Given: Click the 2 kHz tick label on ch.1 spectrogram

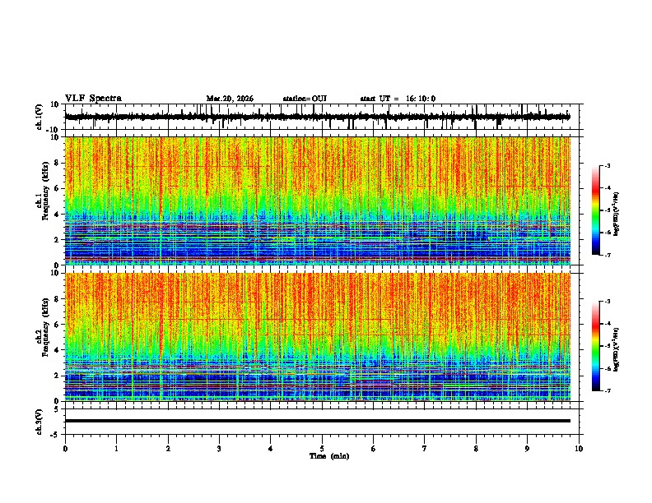Looking at the screenshot, I should tap(57, 240).
